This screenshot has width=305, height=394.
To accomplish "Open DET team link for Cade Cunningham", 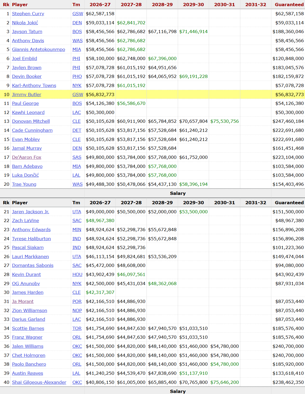I will click(x=77, y=130).
